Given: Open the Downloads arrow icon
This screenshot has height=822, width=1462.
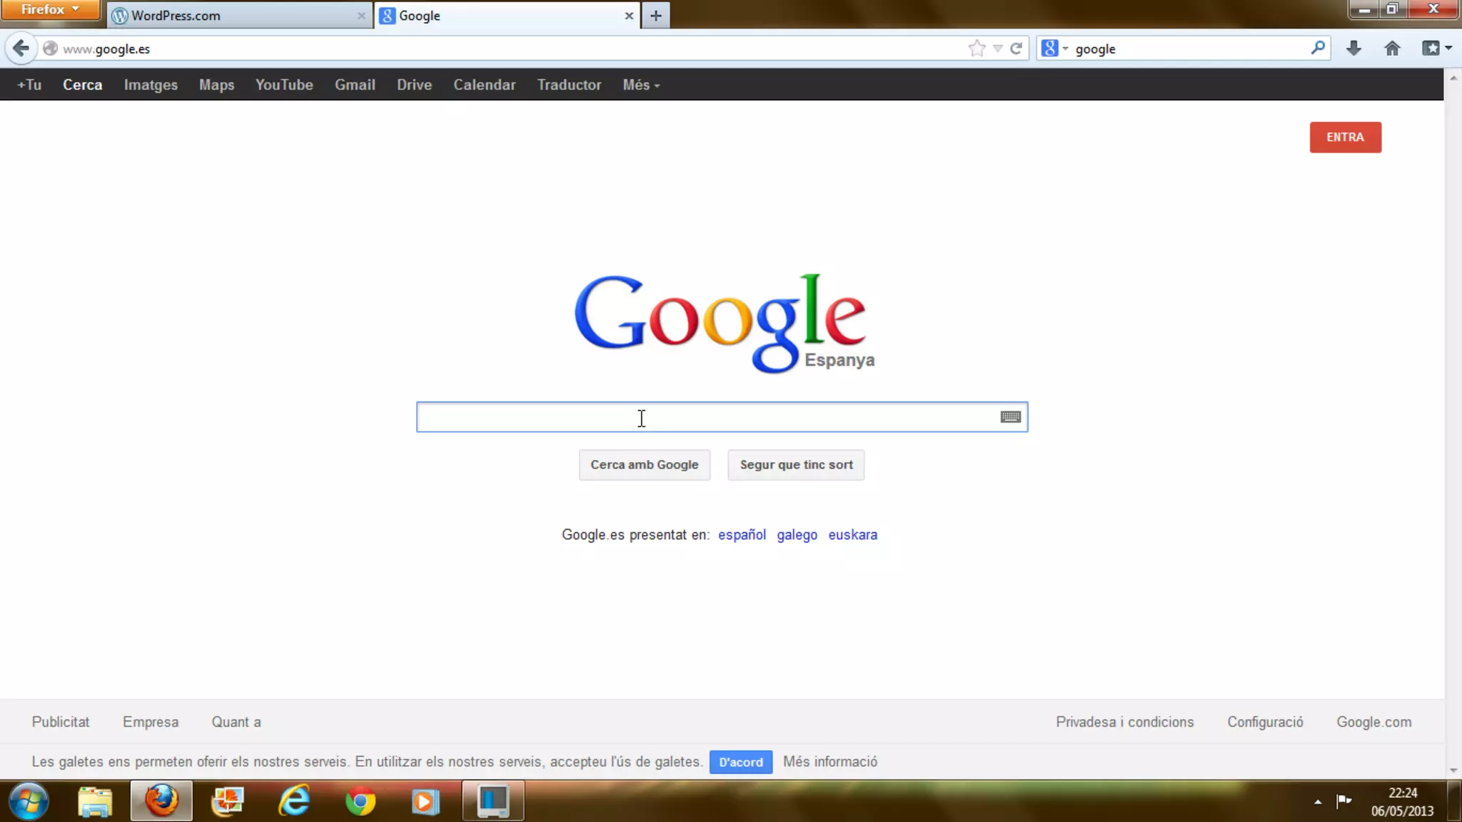Looking at the screenshot, I should point(1353,49).
